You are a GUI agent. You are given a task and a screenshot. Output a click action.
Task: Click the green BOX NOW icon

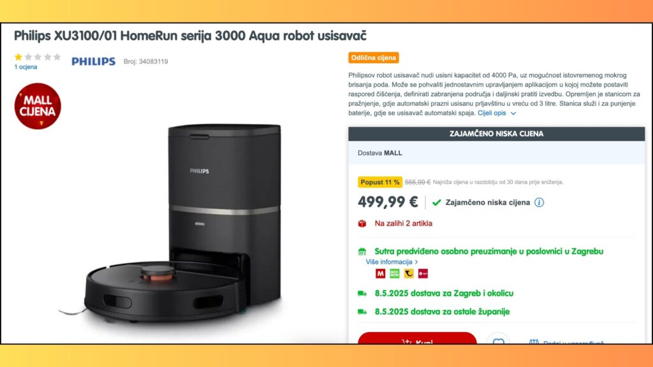click(394, 273)
